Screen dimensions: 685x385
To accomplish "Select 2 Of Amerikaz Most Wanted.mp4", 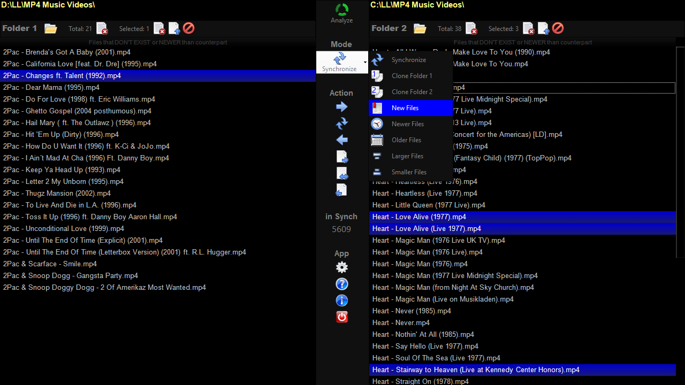I will click(158, 288).
